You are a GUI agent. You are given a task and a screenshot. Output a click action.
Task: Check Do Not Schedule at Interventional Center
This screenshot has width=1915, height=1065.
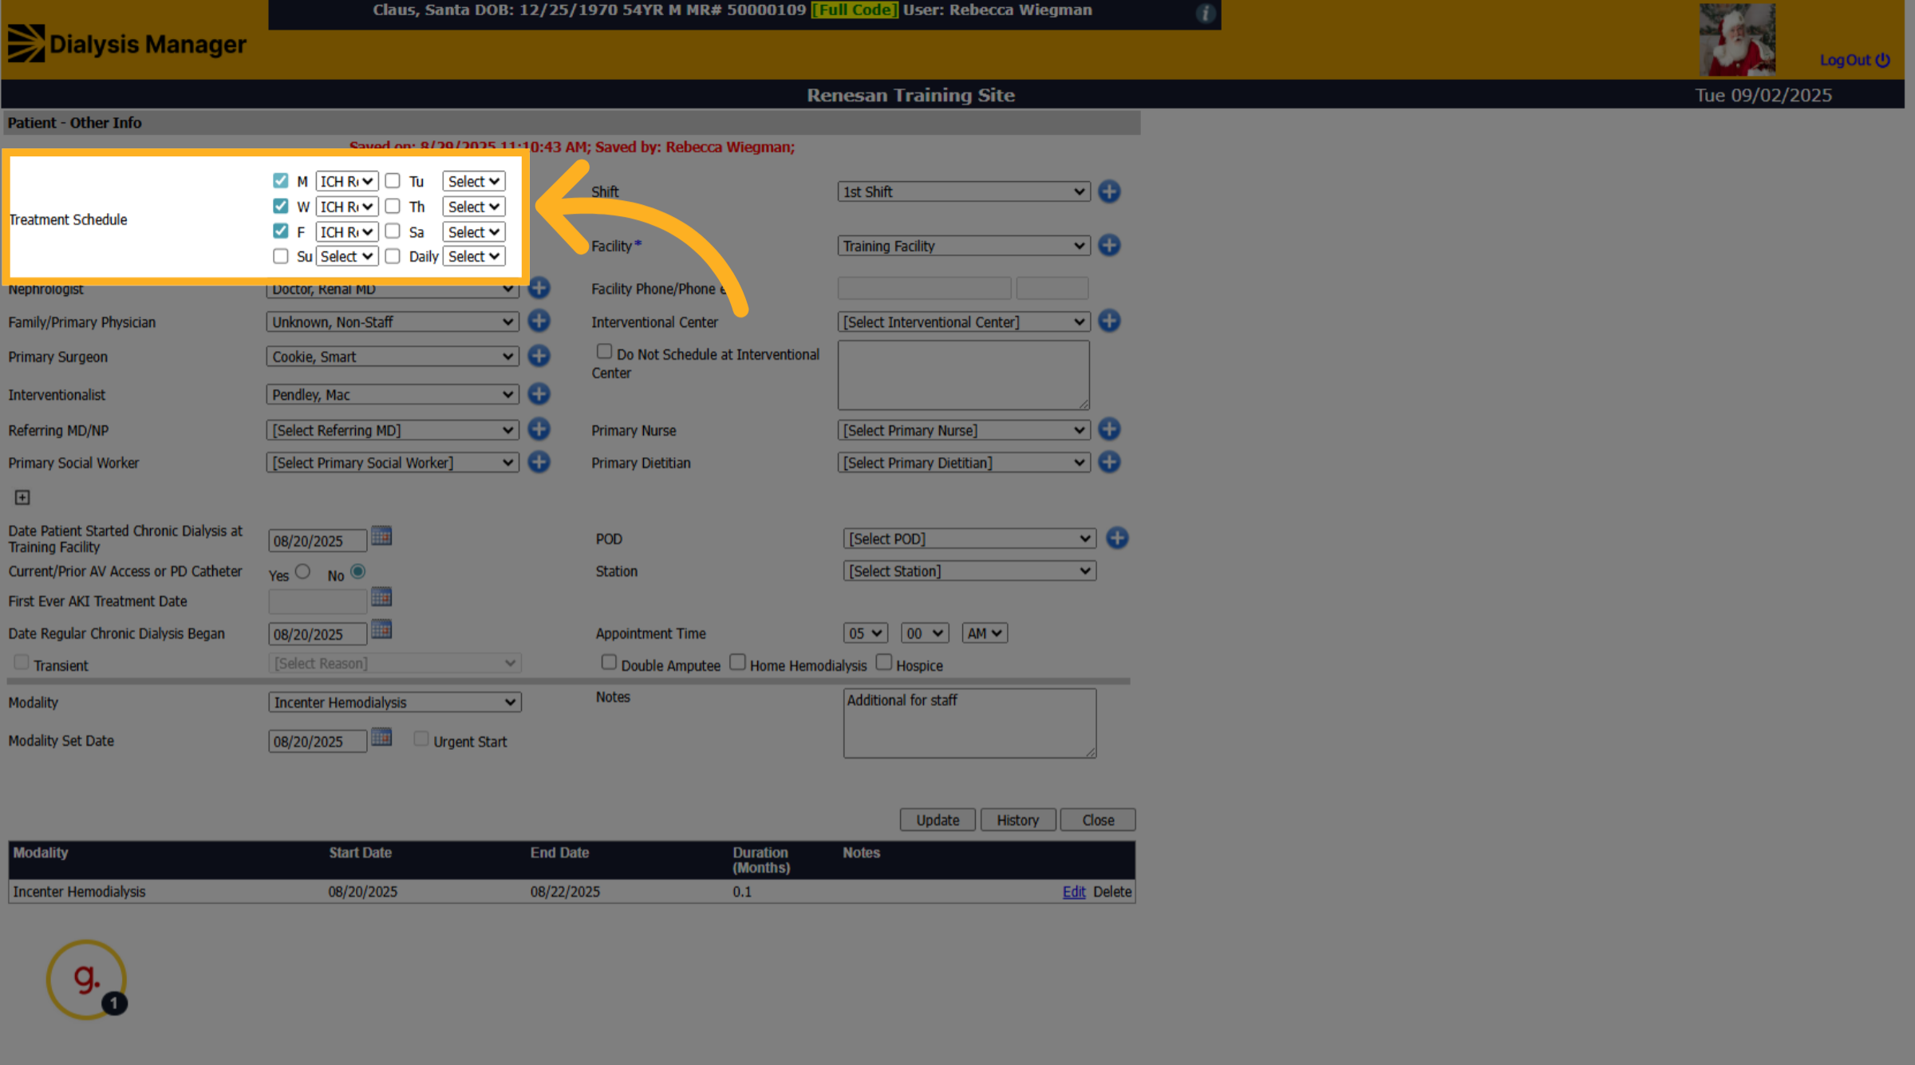[x=604, y=352]
